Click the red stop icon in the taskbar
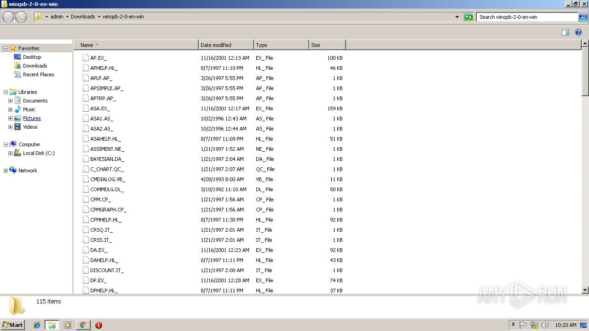This screenshot has height=331, width=589. 98,325
